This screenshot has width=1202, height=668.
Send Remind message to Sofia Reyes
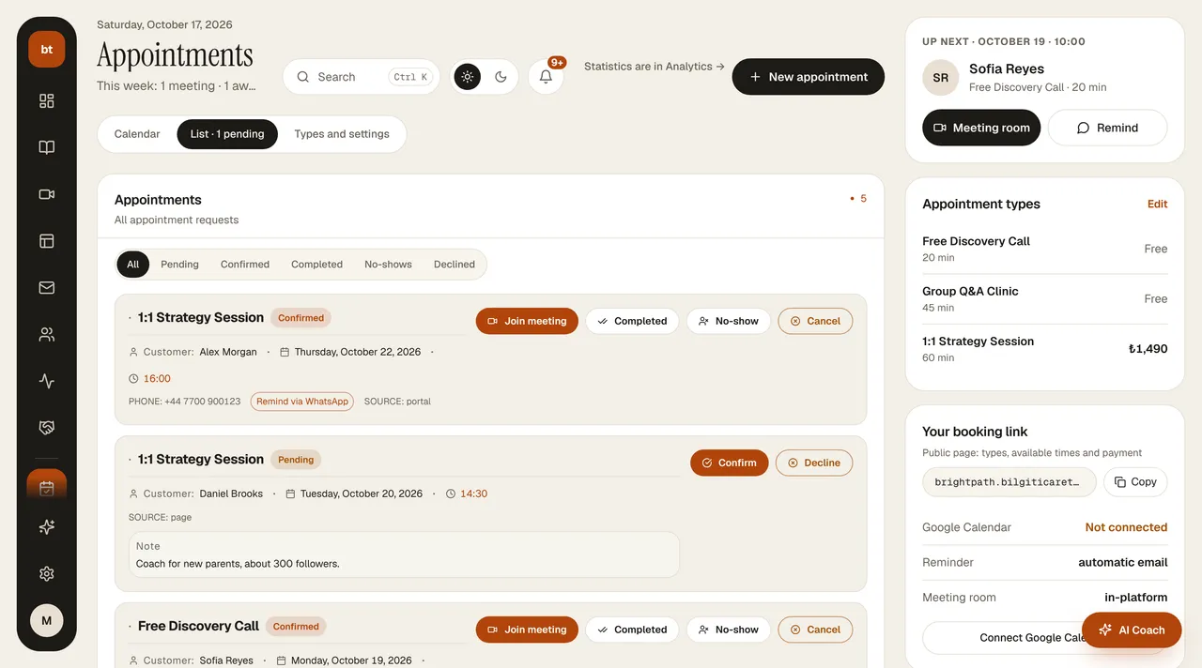coord(1107,128)
